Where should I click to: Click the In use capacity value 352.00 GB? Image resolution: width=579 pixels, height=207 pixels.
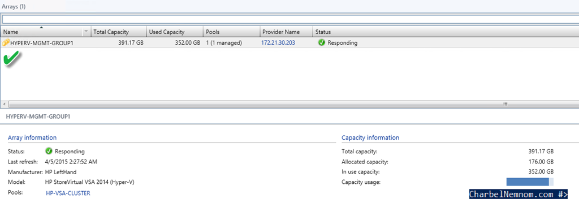pos(541,172)
